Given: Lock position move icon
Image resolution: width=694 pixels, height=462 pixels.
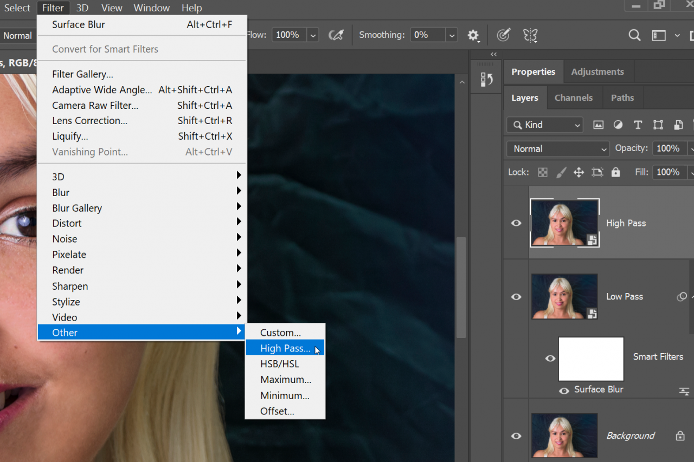Looking at the screenshot, I should coord(579,172).
